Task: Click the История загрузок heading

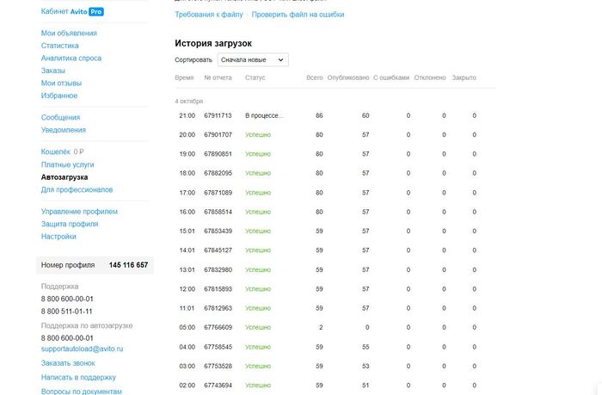Action: tap(213, 43)
